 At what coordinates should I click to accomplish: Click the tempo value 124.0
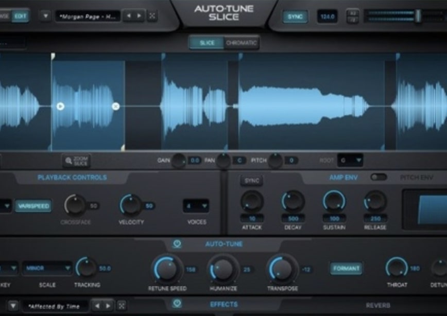pyautogui.click(x=328, y=16)
